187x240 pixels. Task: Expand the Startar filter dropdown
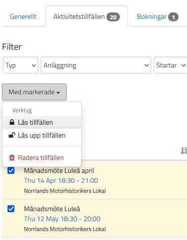tap(171, 65)
